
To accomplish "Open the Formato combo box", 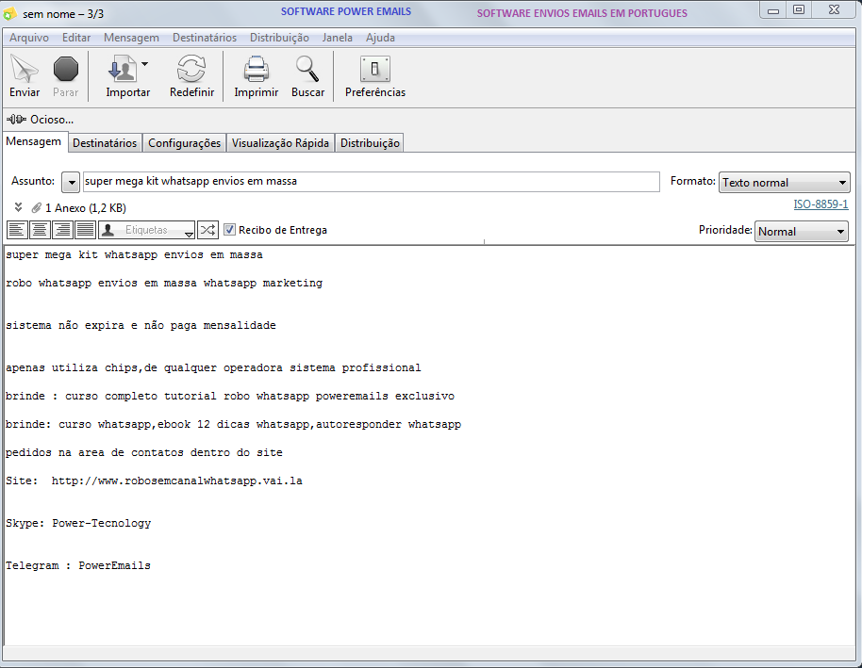I will (785, 183).
